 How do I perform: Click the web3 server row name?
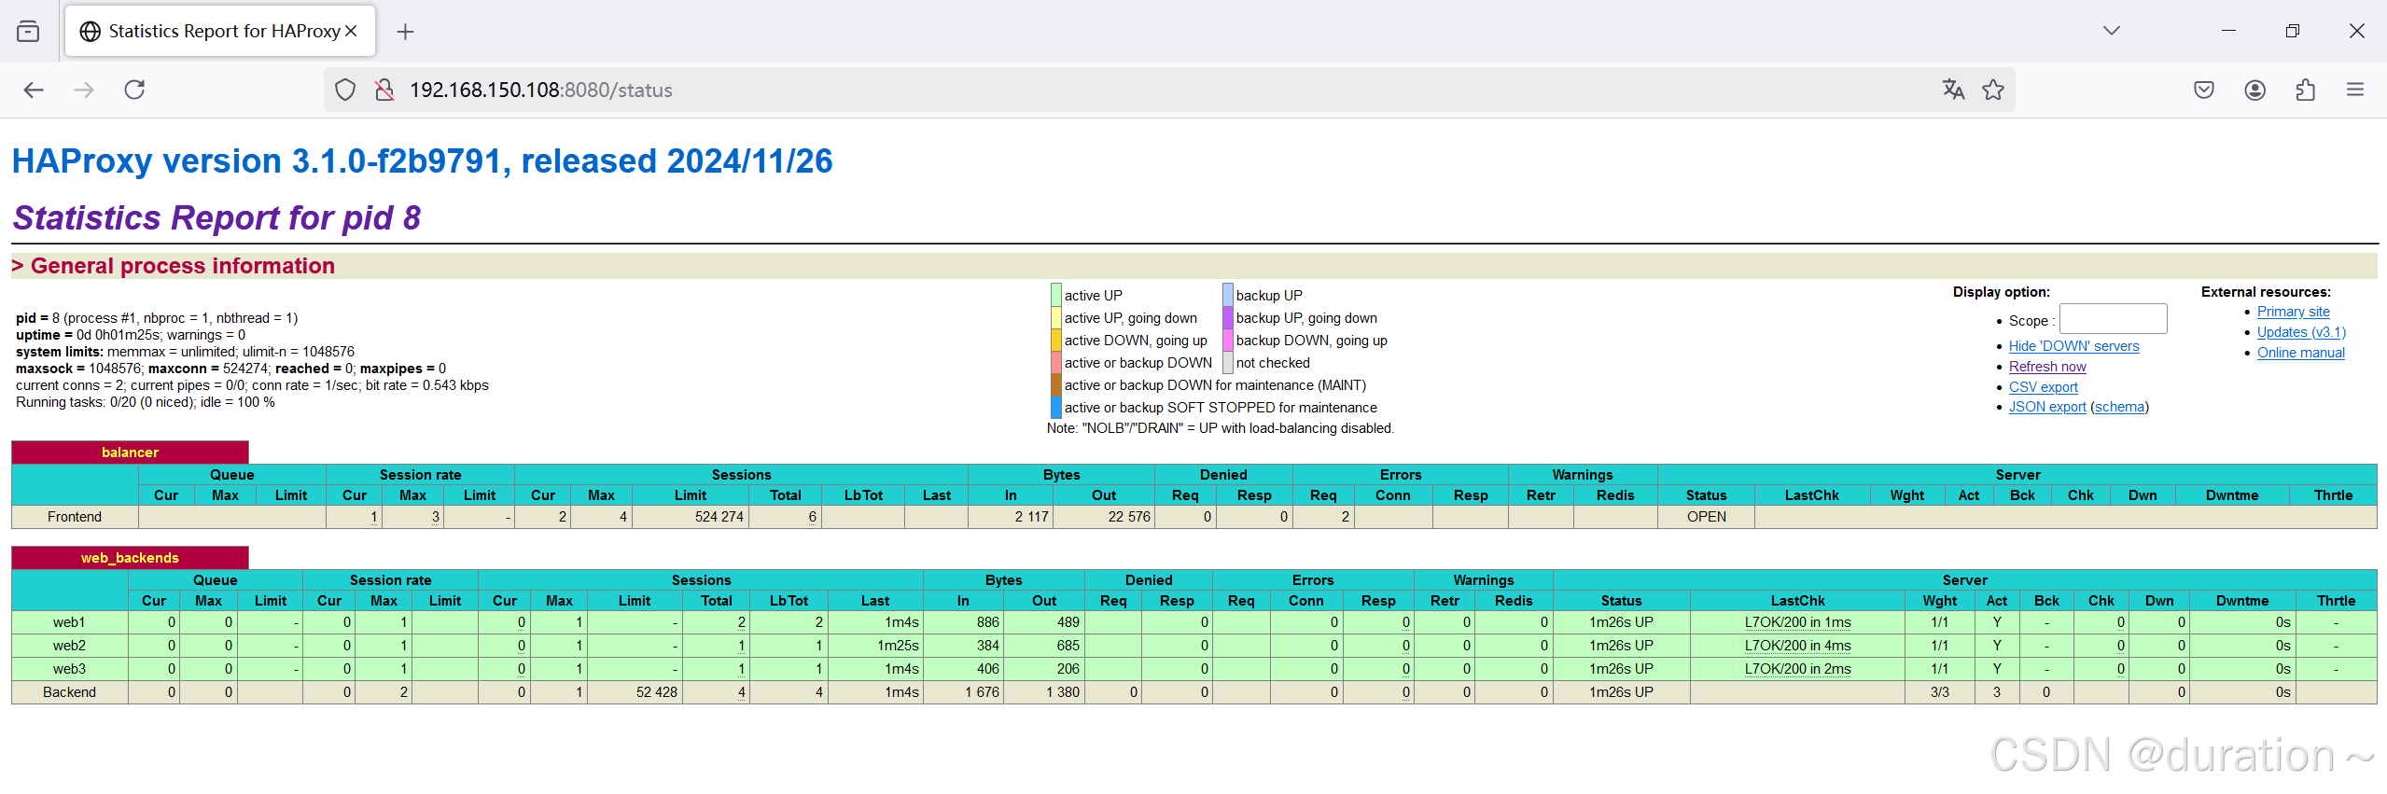pyautogui.click(x=69, y=669)
